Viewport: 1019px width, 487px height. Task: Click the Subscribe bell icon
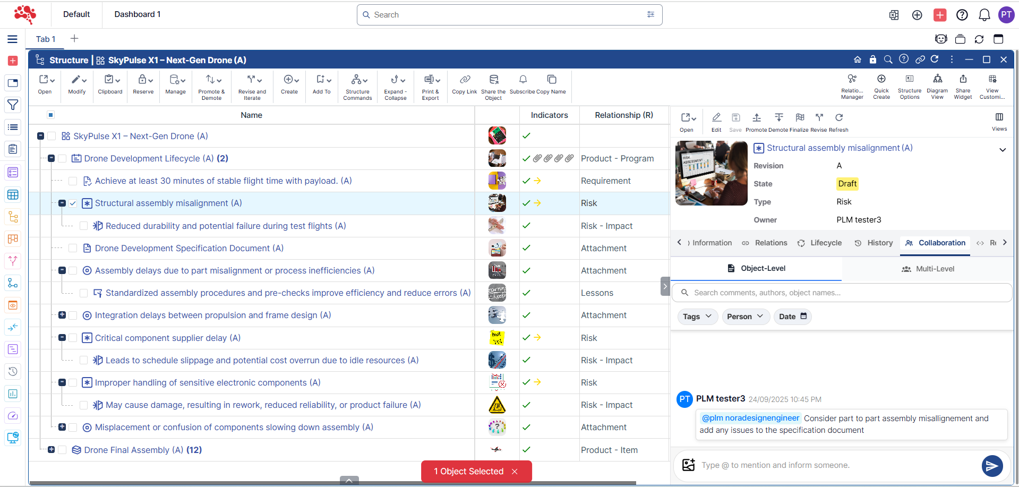click(x=523, y=85)
